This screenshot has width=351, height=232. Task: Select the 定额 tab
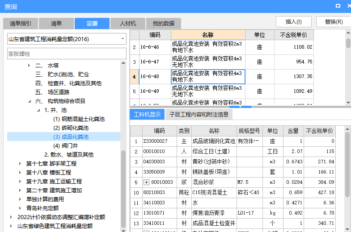click(92, 24)
